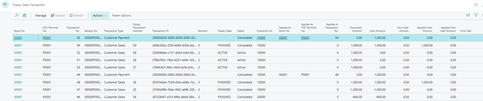Open page in new window icon
Image resolution: width=483 pixels, height=101 pixels.
476,5
